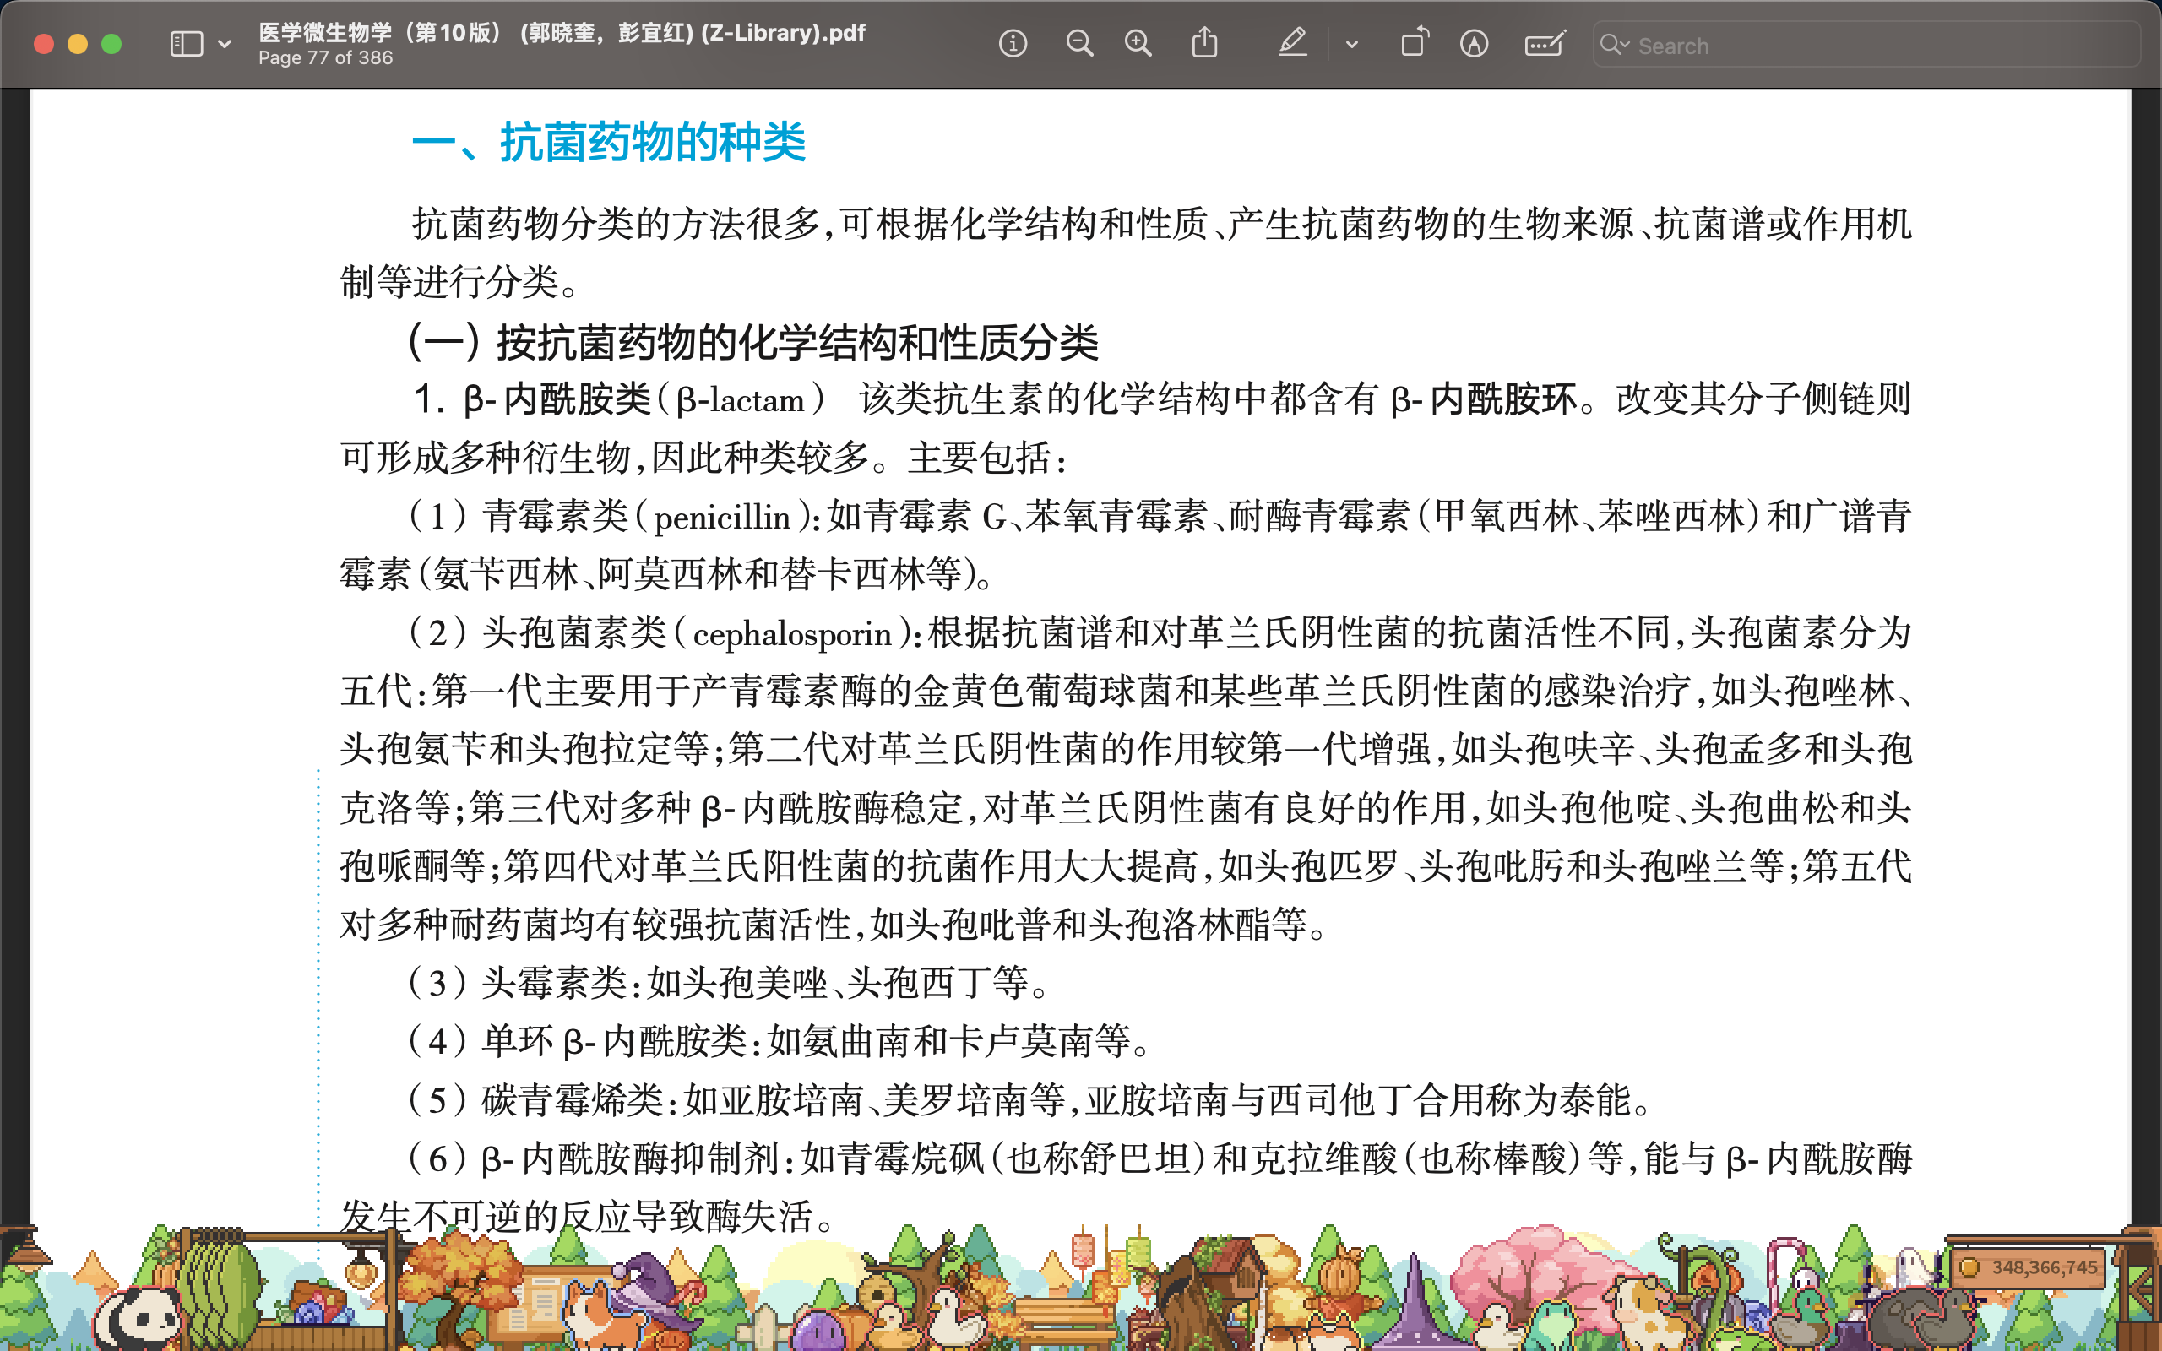Zoom in on the PDF page
Screen dimensions: 2162x1351
1138,44
